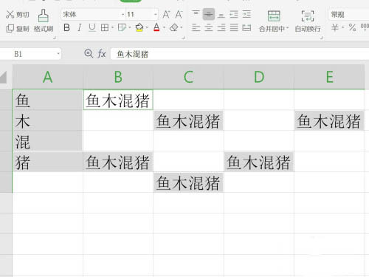The height and width of the screenshot is (277, 369).
Task: Increase font size with larger A icon
Action: 166,15
